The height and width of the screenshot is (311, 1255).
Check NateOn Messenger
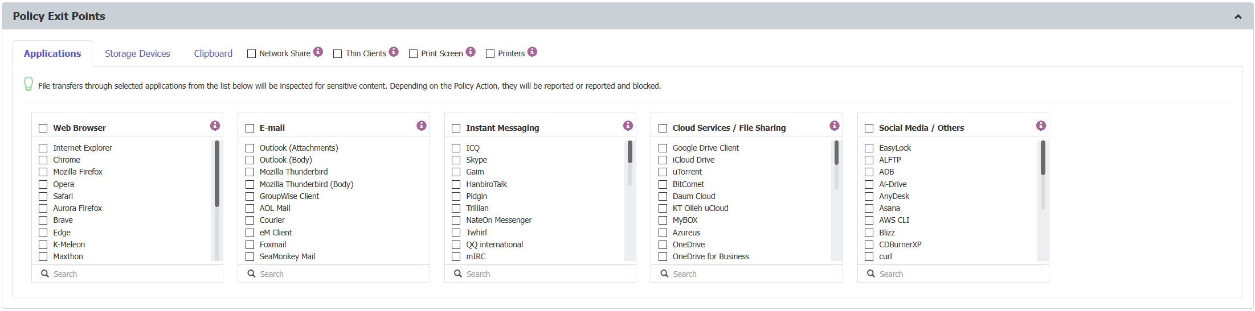456,220
